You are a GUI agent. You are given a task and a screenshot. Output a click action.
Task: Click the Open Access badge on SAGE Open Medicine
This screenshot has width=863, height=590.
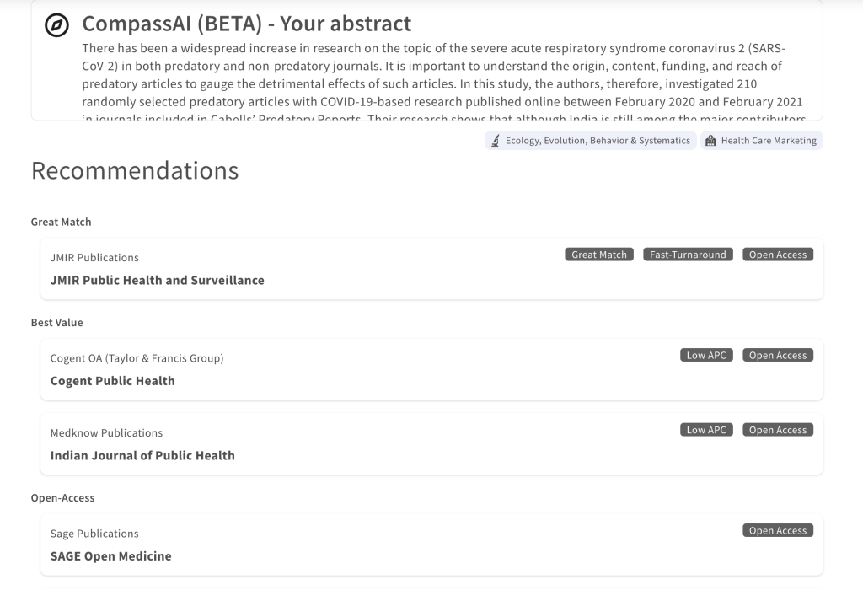777,530
